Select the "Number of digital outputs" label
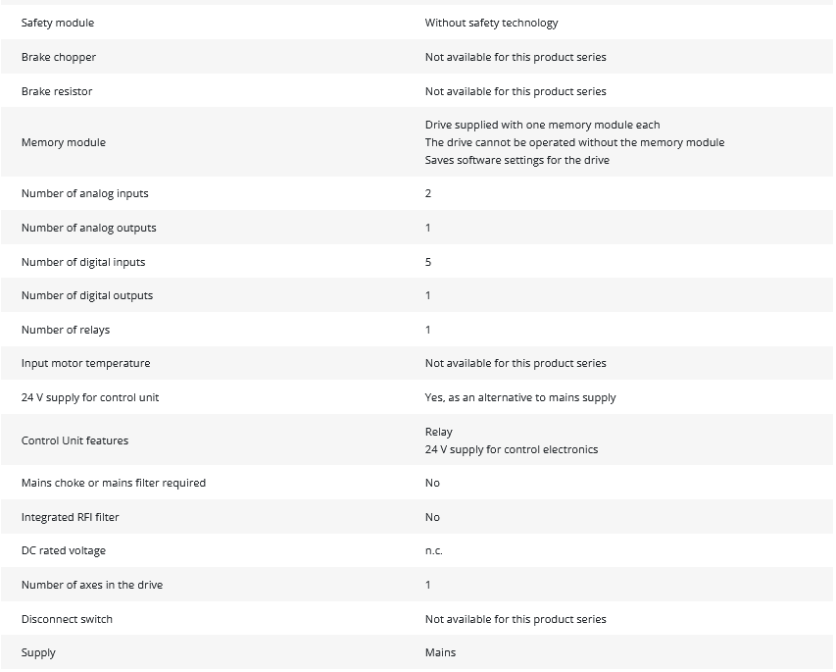836x672 pixels. pos(87,295)
